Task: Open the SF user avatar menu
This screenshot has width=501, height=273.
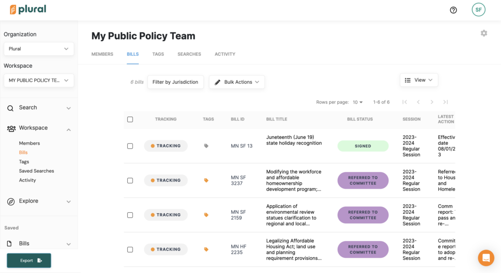Action: (478, 10)
